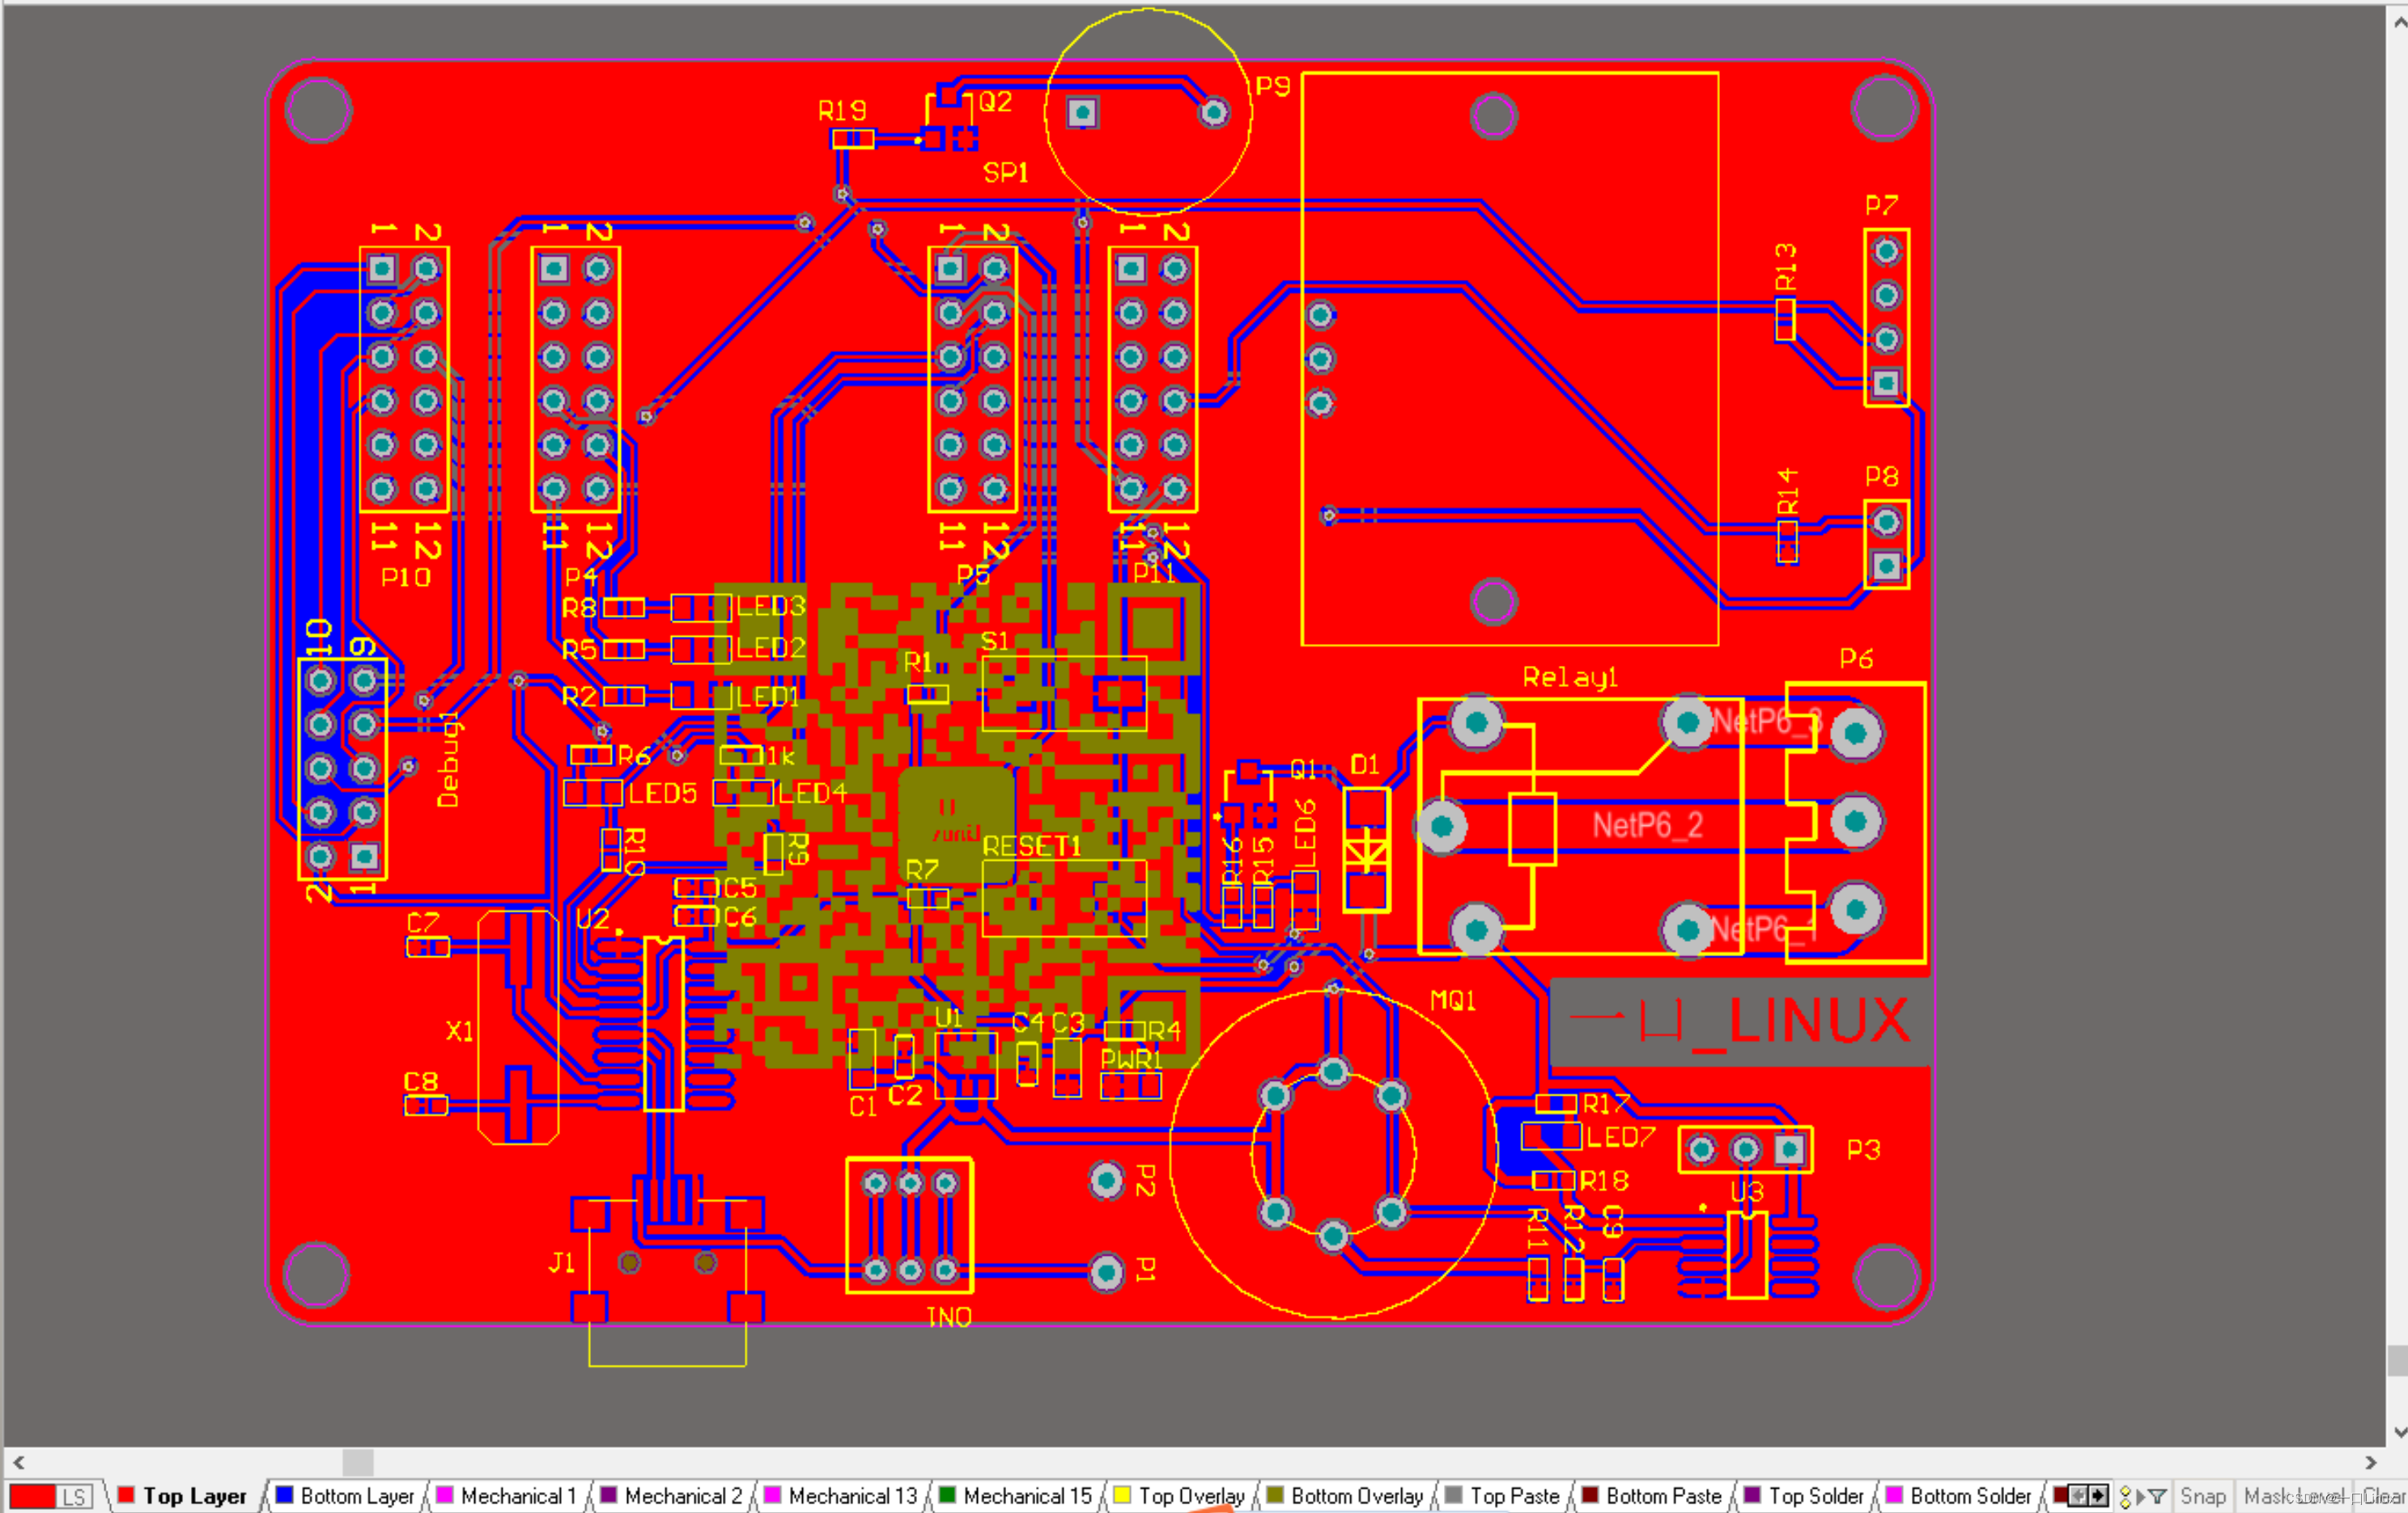Select the Mechanical 2 layer tab
Image resolution: width=2408 pixels, height=1513 pixels.
tap(671, 1496)
